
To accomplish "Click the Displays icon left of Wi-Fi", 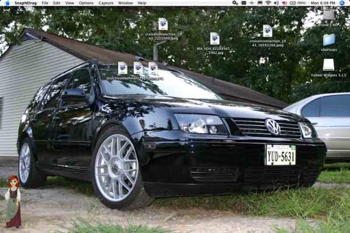I will [x=260, y=3].
